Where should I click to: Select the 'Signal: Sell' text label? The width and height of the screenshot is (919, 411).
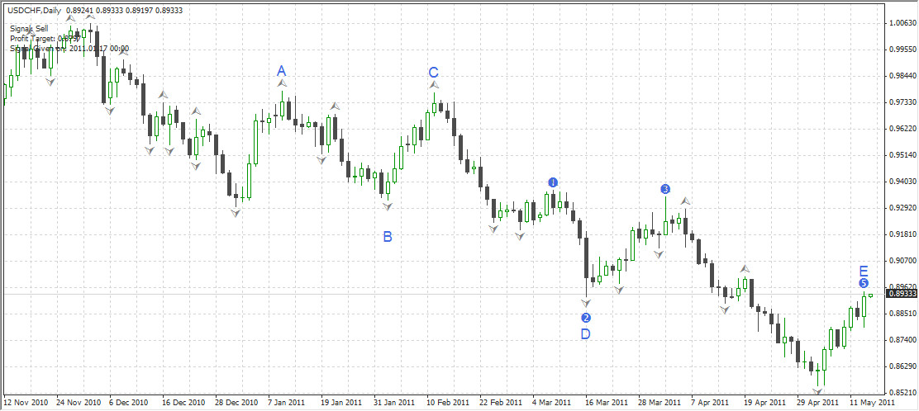(x=29, y=28)
